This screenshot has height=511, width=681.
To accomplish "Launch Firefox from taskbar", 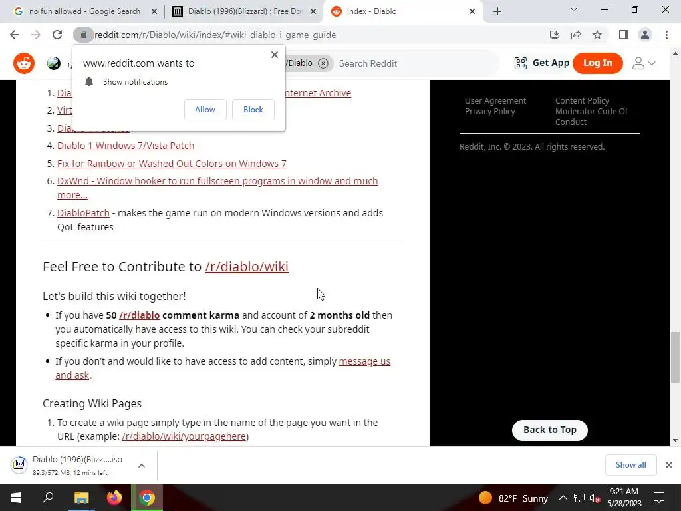I will pos(114,498).
